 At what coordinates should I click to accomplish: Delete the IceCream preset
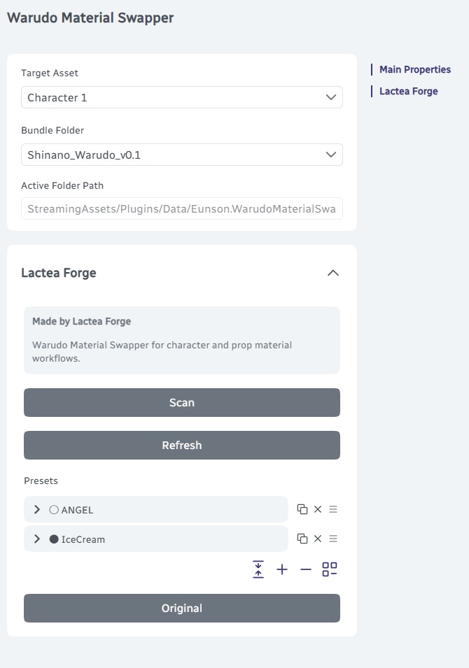point(318,539)
